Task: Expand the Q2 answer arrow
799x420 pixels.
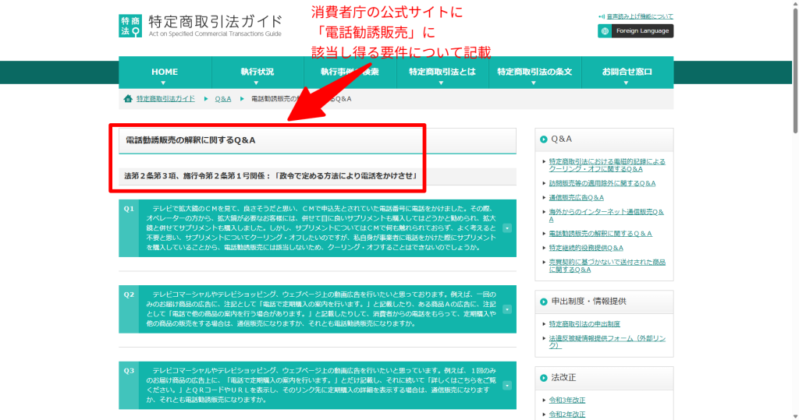Action: pyautogui.click(x=507, y=309)
